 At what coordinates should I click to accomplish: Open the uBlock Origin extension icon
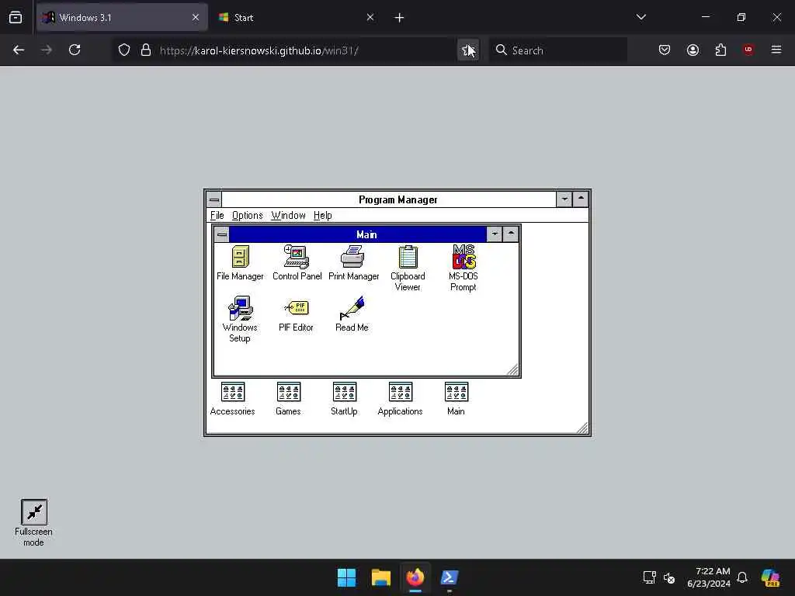coord(748,50)
